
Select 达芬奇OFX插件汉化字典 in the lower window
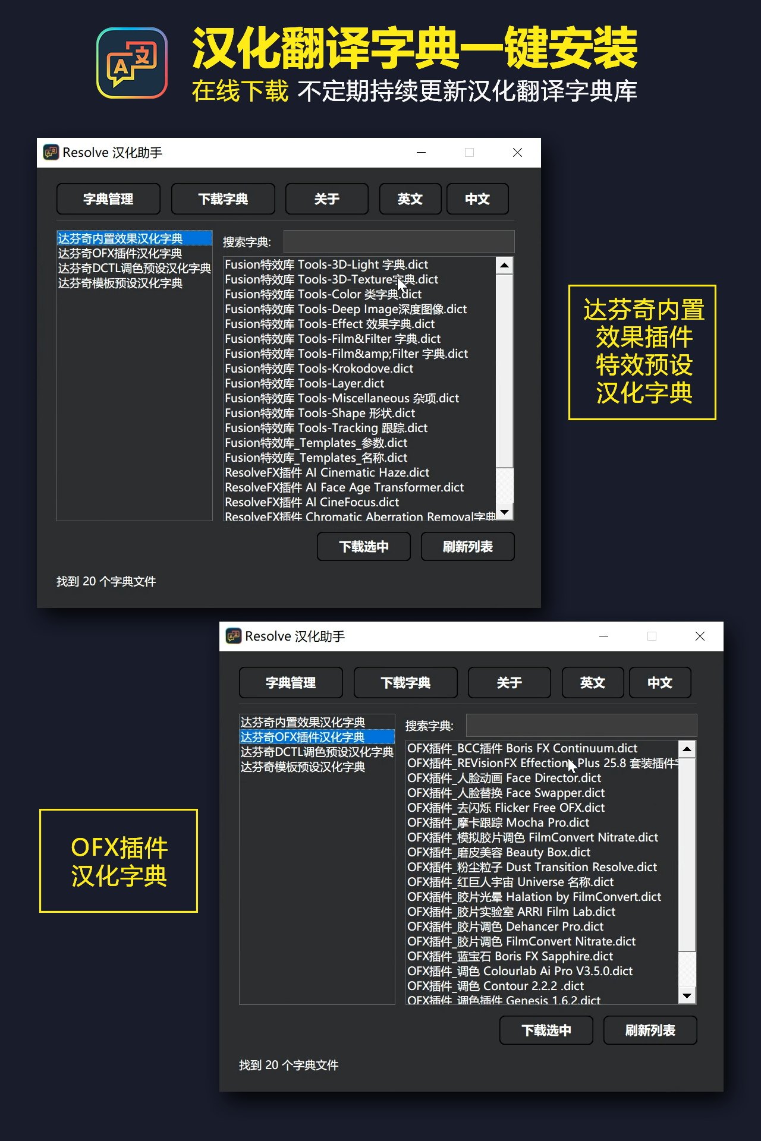(317, 737)
